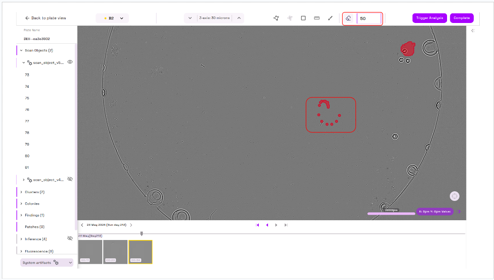This screenshot has width=494, height=280.
Task: Select the polygon annotation tool
Action: [x=276, y=18]
